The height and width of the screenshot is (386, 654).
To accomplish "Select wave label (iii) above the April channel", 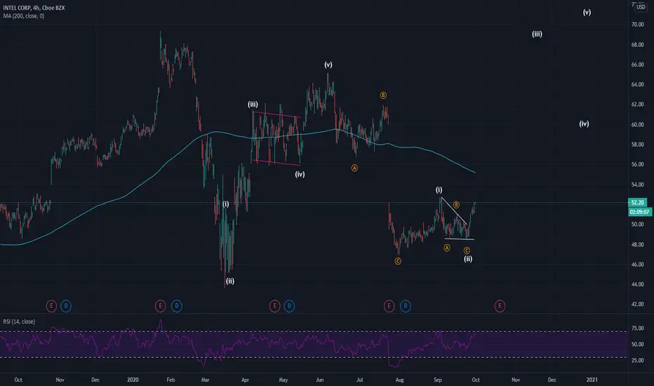I will [x=253, y=105].
